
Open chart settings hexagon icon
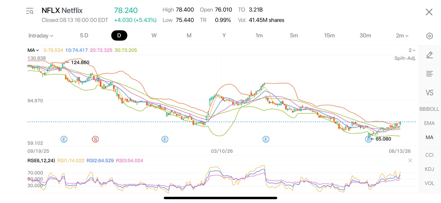tap(429, 36)
